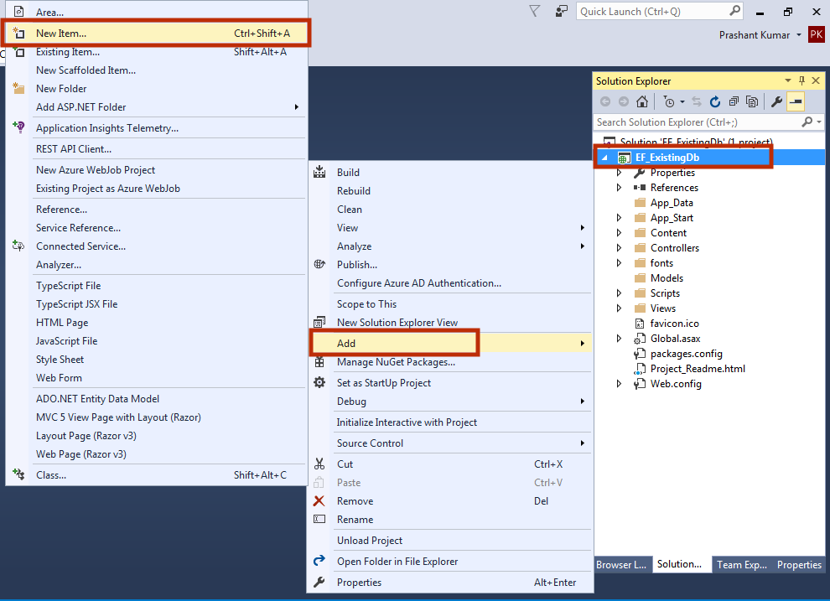Click the Properties wrench icon in Solution Explorer toolbar
The image size is (830, 601).
point(776,101)
